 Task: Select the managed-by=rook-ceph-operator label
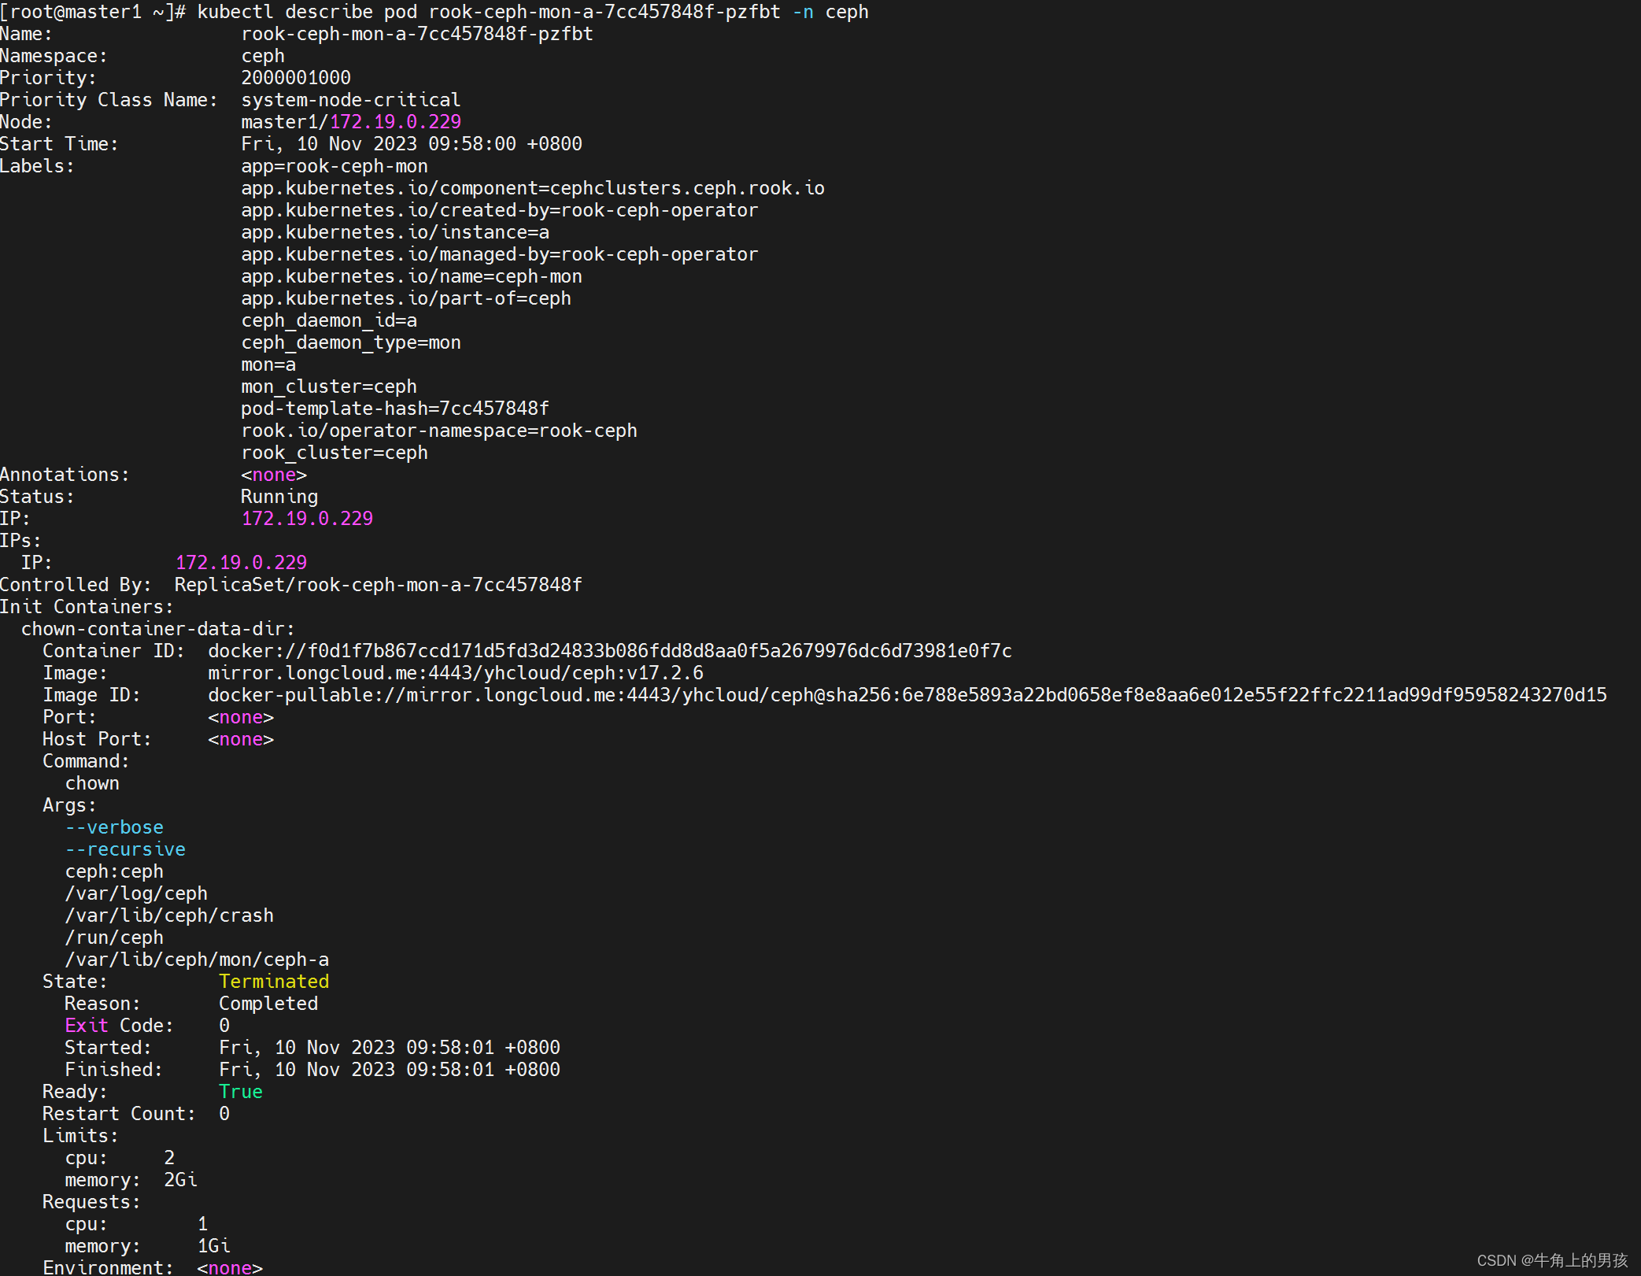click(500, 254)
